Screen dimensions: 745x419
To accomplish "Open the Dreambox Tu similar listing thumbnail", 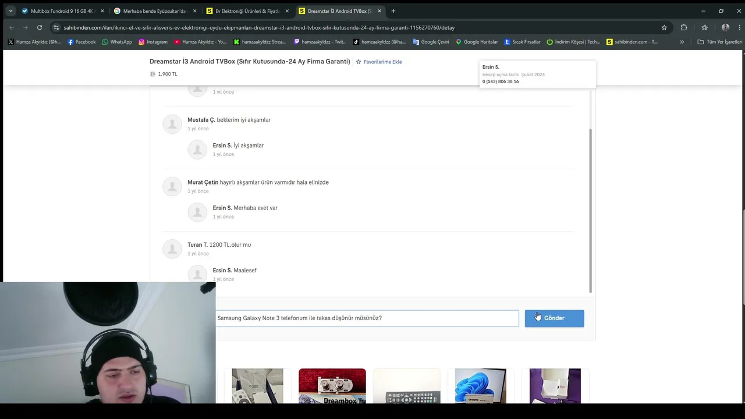I will tap(332, 386).
